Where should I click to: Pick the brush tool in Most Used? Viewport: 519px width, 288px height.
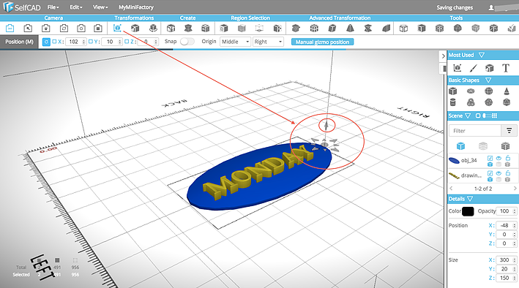point(474,68)
